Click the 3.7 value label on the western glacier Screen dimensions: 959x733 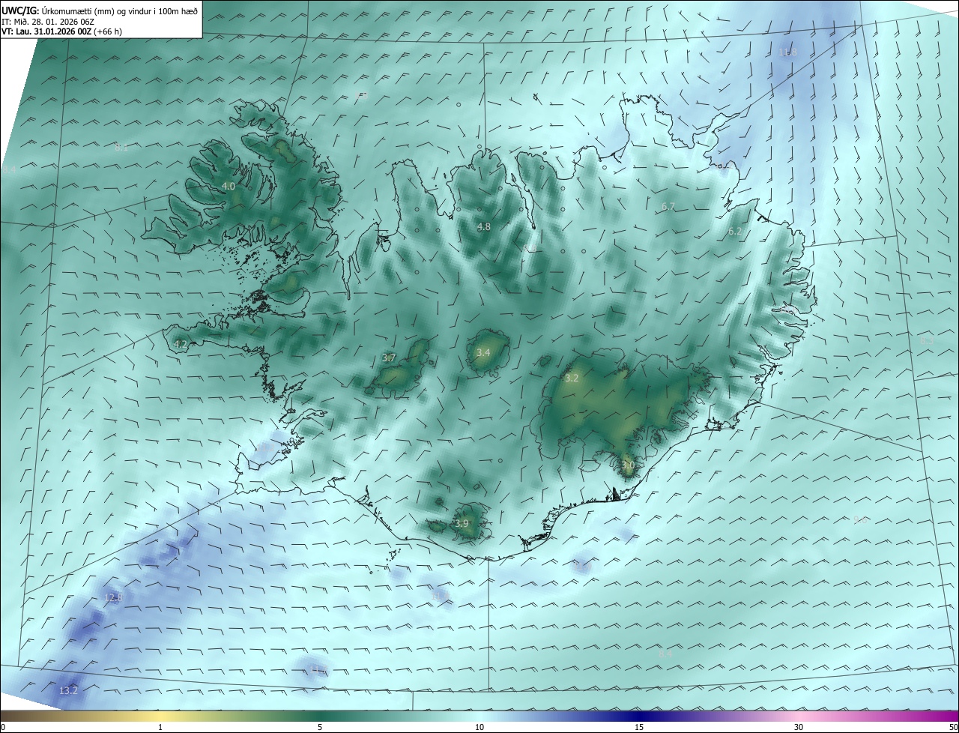[x=388, y=358]
